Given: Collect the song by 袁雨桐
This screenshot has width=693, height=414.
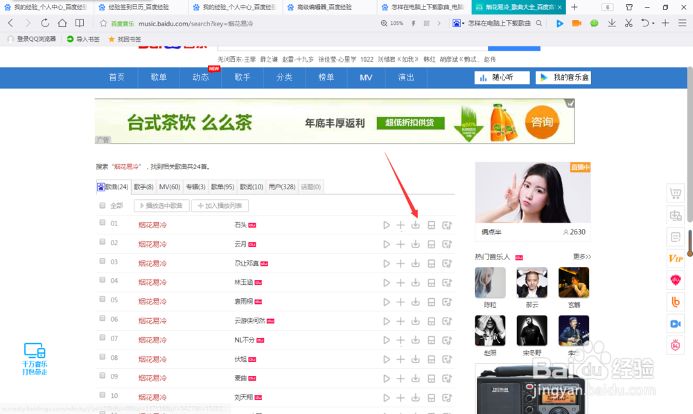Looking at the screenshot, I should coord(431,302).
